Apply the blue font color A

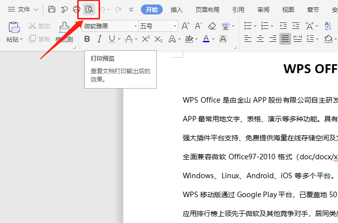[x=206, y=39]
